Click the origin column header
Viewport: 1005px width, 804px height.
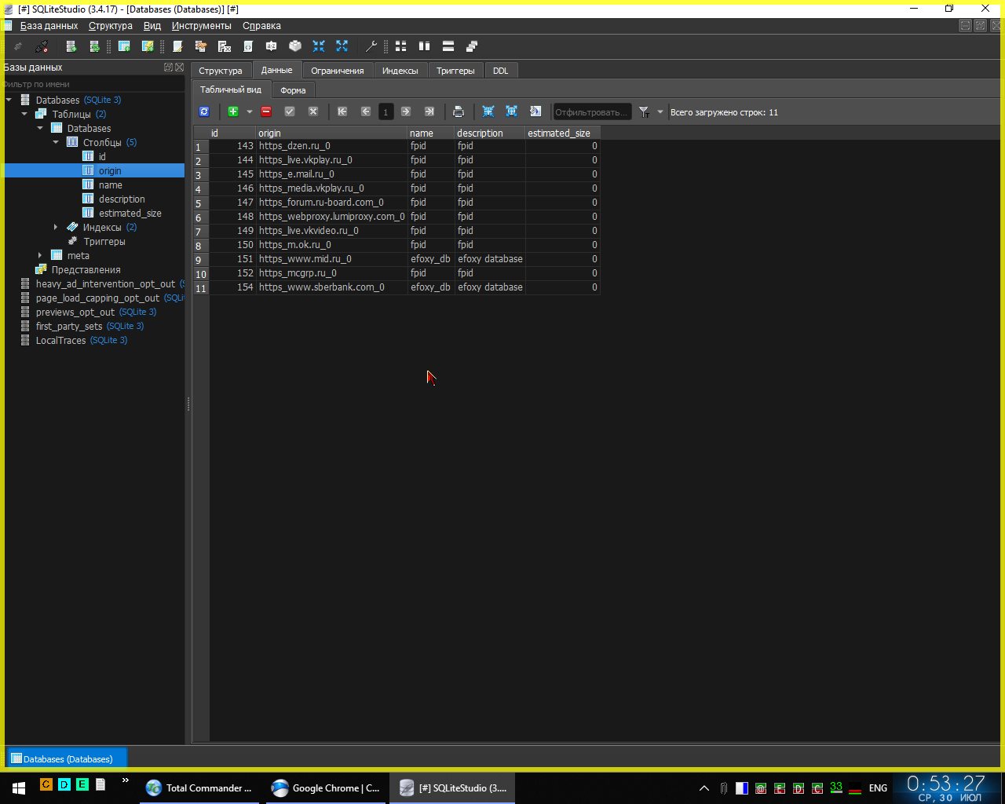330,133
